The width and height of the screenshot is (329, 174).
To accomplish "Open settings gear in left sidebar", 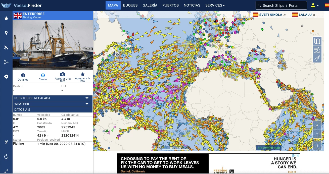I will coord(6,77).
